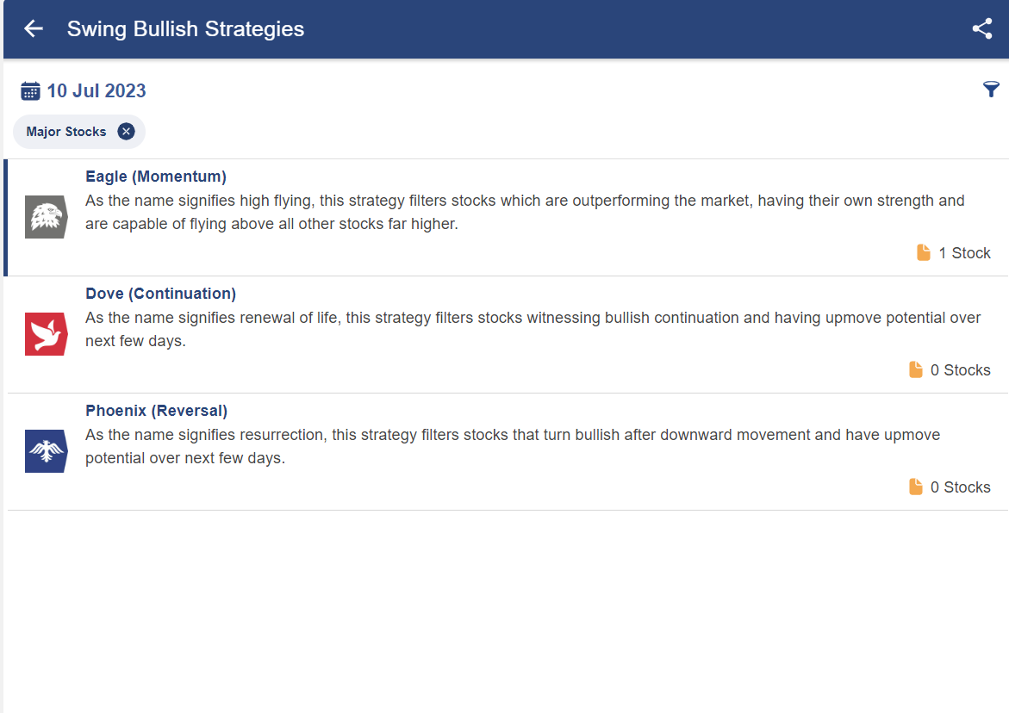Viewport: 1009px width, 713px height.
Task: Open the filter funnel icon
Action: coord(991,90)
